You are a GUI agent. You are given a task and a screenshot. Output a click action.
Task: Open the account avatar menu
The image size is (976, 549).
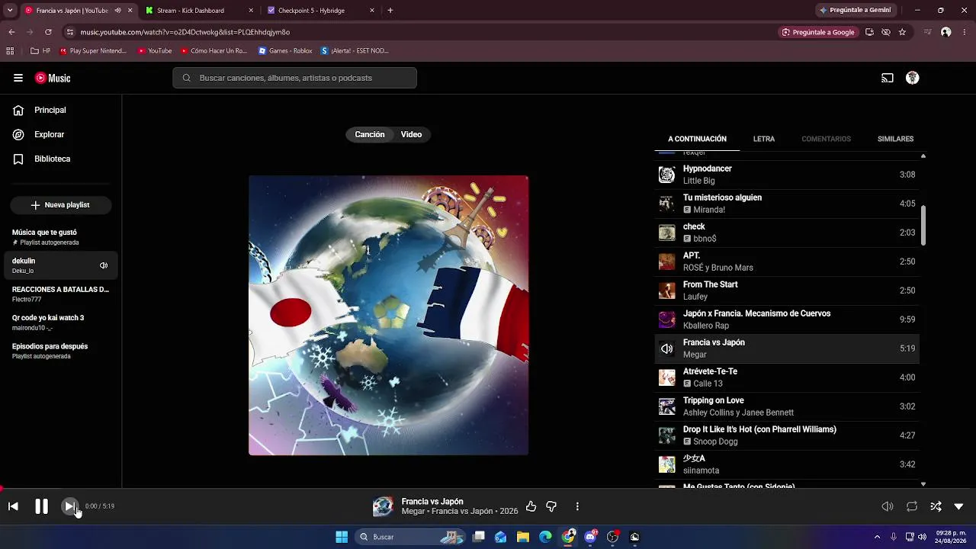[912, 78]
